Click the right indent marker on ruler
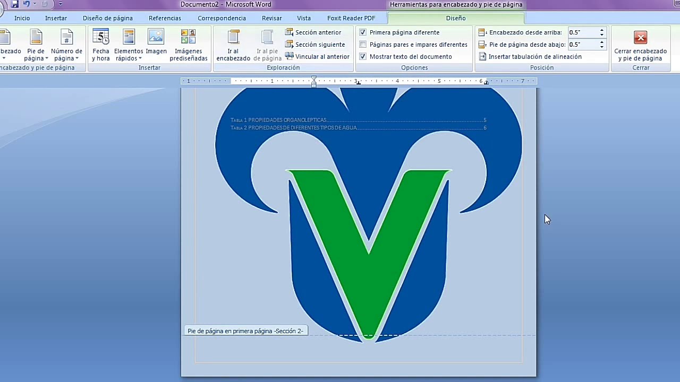The height and width of the screenshot is (382, 680). point(486,82)
